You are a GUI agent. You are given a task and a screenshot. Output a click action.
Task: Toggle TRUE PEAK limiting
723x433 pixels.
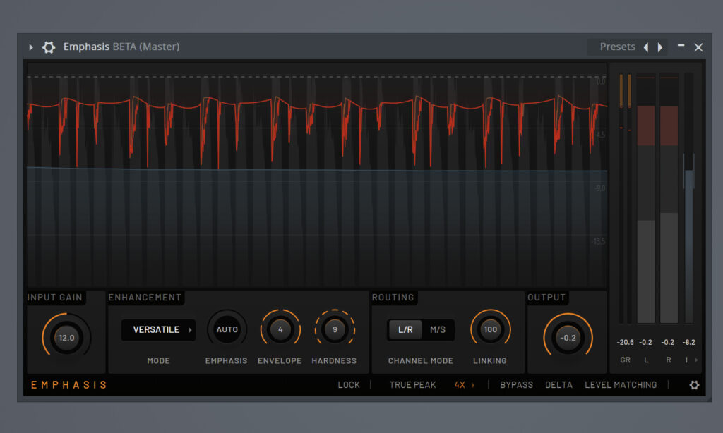click(x=412, y=384)
